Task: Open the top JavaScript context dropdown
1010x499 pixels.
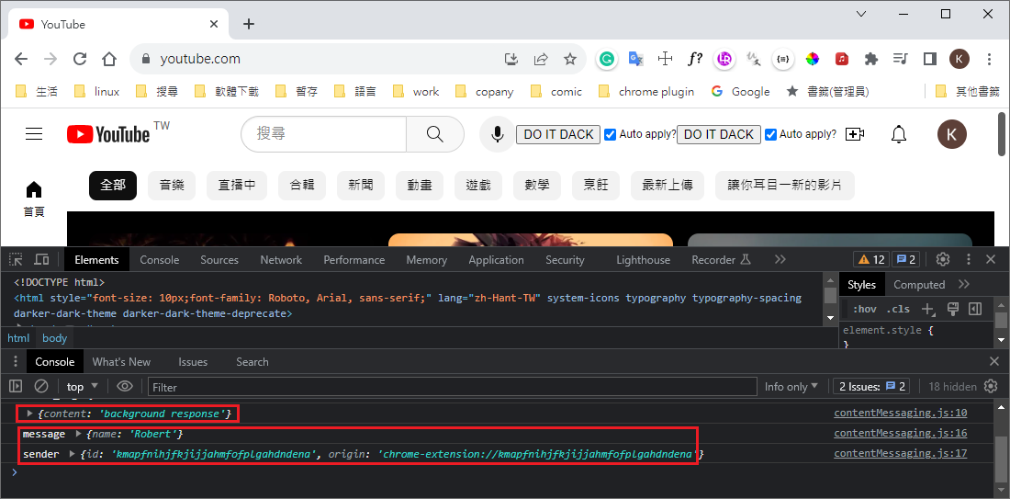Action: click(83, 387)
